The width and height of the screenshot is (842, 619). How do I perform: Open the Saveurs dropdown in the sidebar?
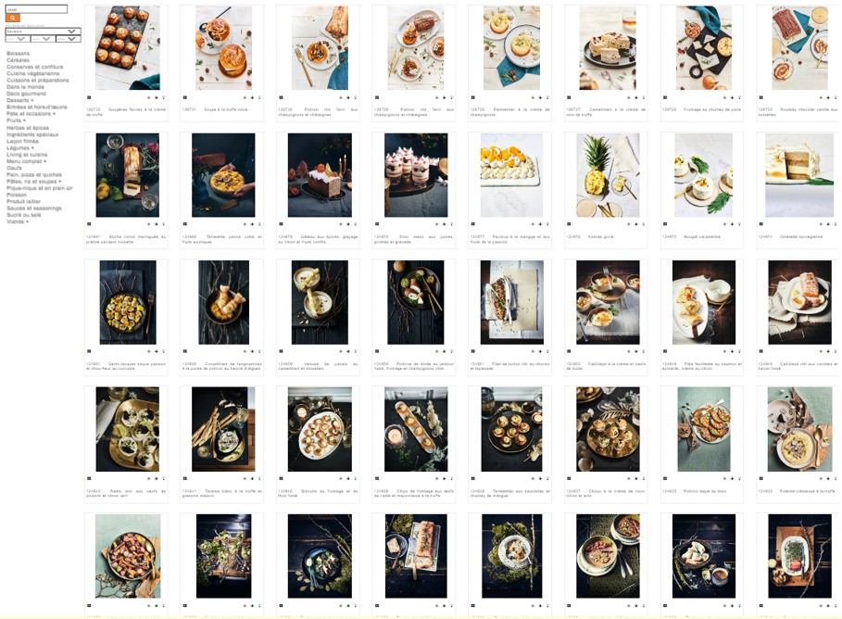click(x=43, y=32)
